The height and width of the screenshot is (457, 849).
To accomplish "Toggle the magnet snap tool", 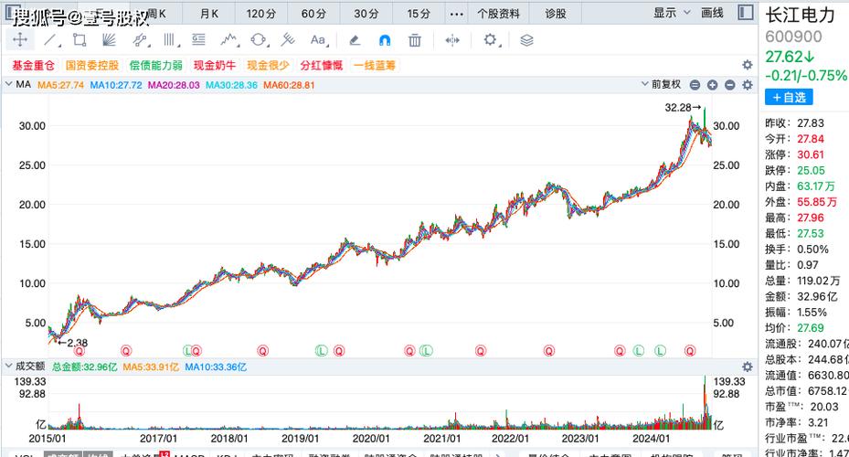I will coord(385,40).
